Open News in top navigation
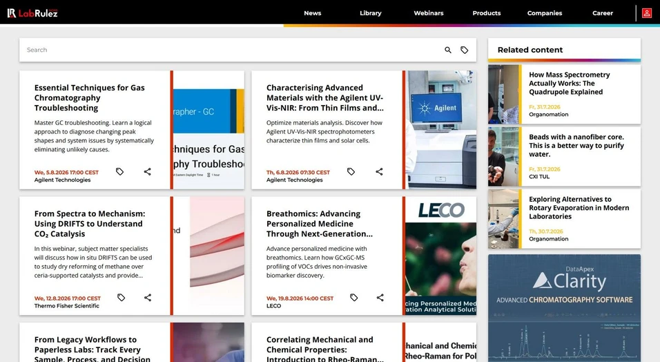 [x=312, y=13]
